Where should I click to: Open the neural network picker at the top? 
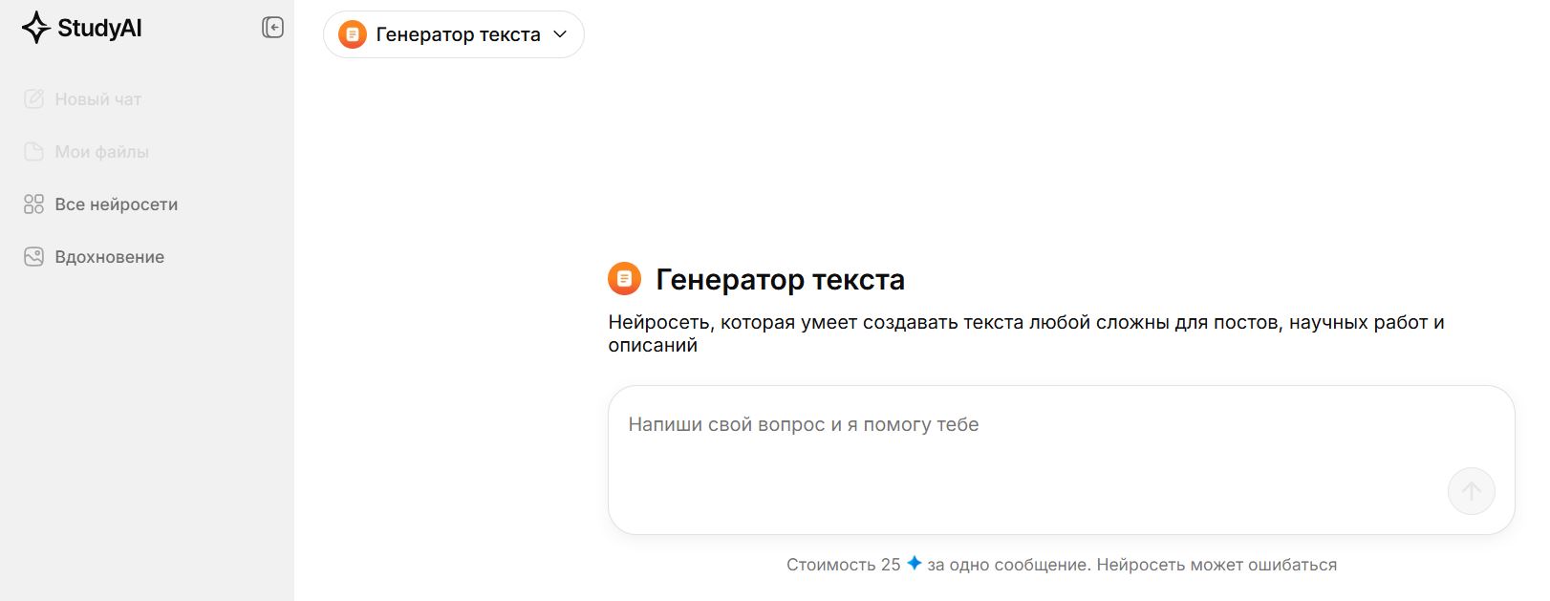tap(453, 34)
